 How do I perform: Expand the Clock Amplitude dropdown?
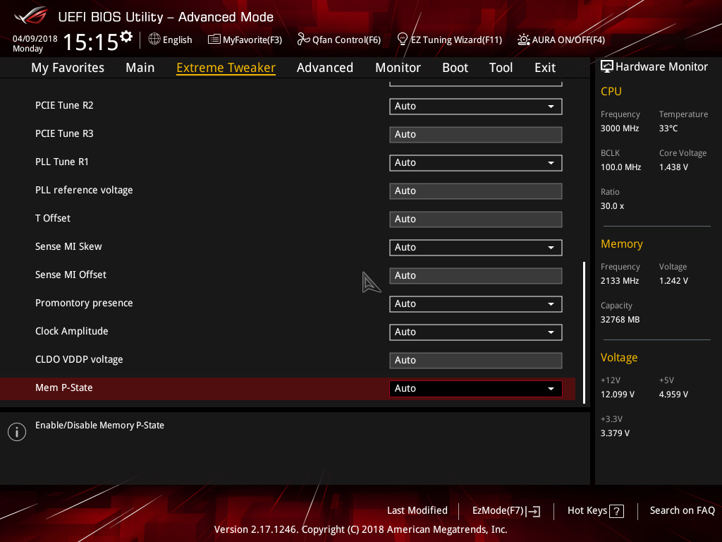(x=476, y=332)
